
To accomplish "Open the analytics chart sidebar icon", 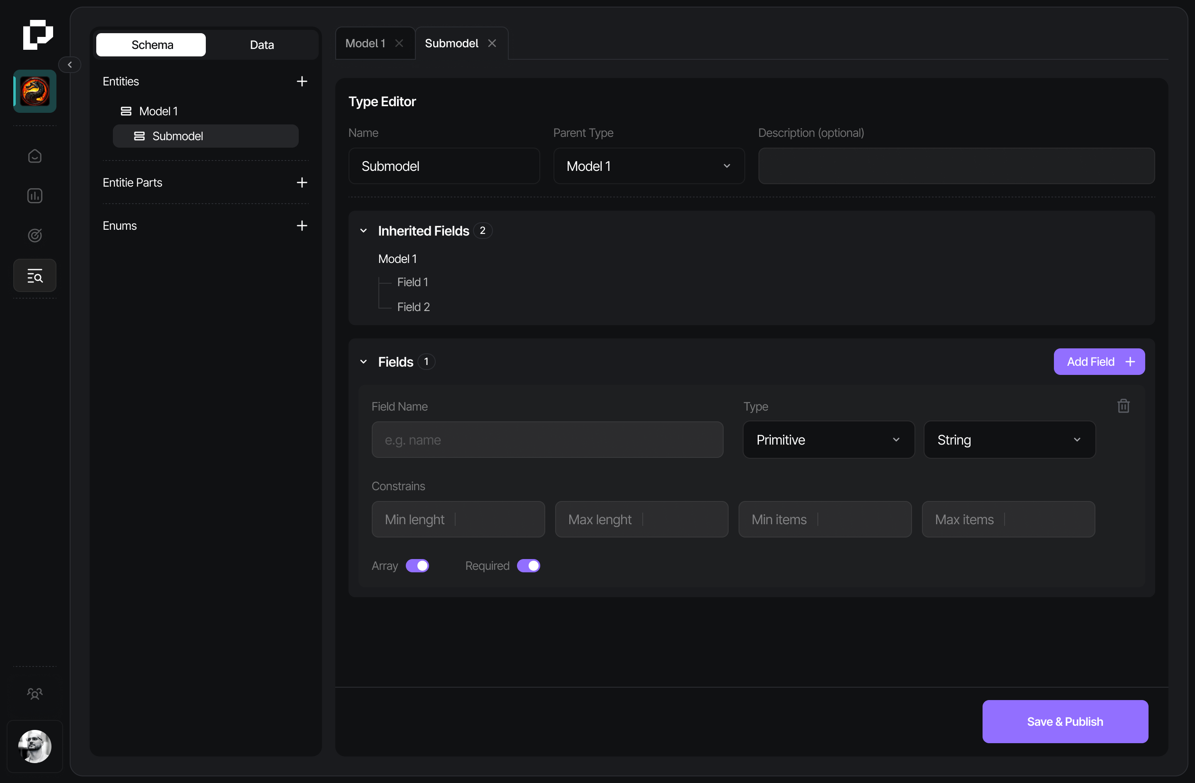I will pyautogui.click(x=34, y=196).
